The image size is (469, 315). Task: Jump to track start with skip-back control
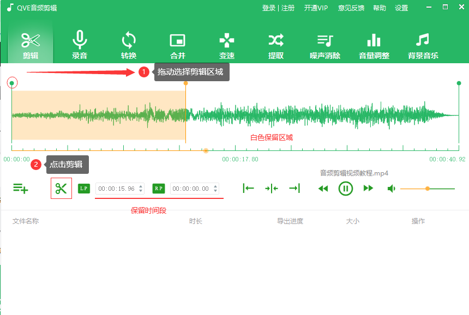248,188
